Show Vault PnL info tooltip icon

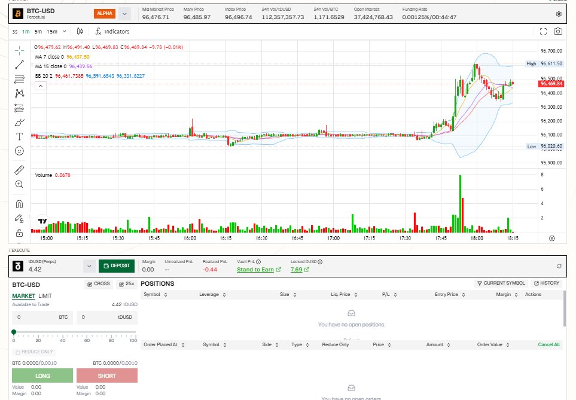coord(258,262)
